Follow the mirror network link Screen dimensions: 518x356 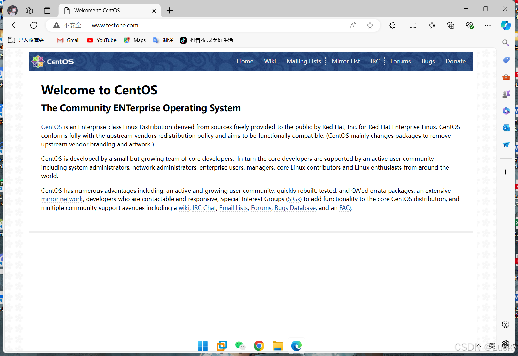click(62, 199)
